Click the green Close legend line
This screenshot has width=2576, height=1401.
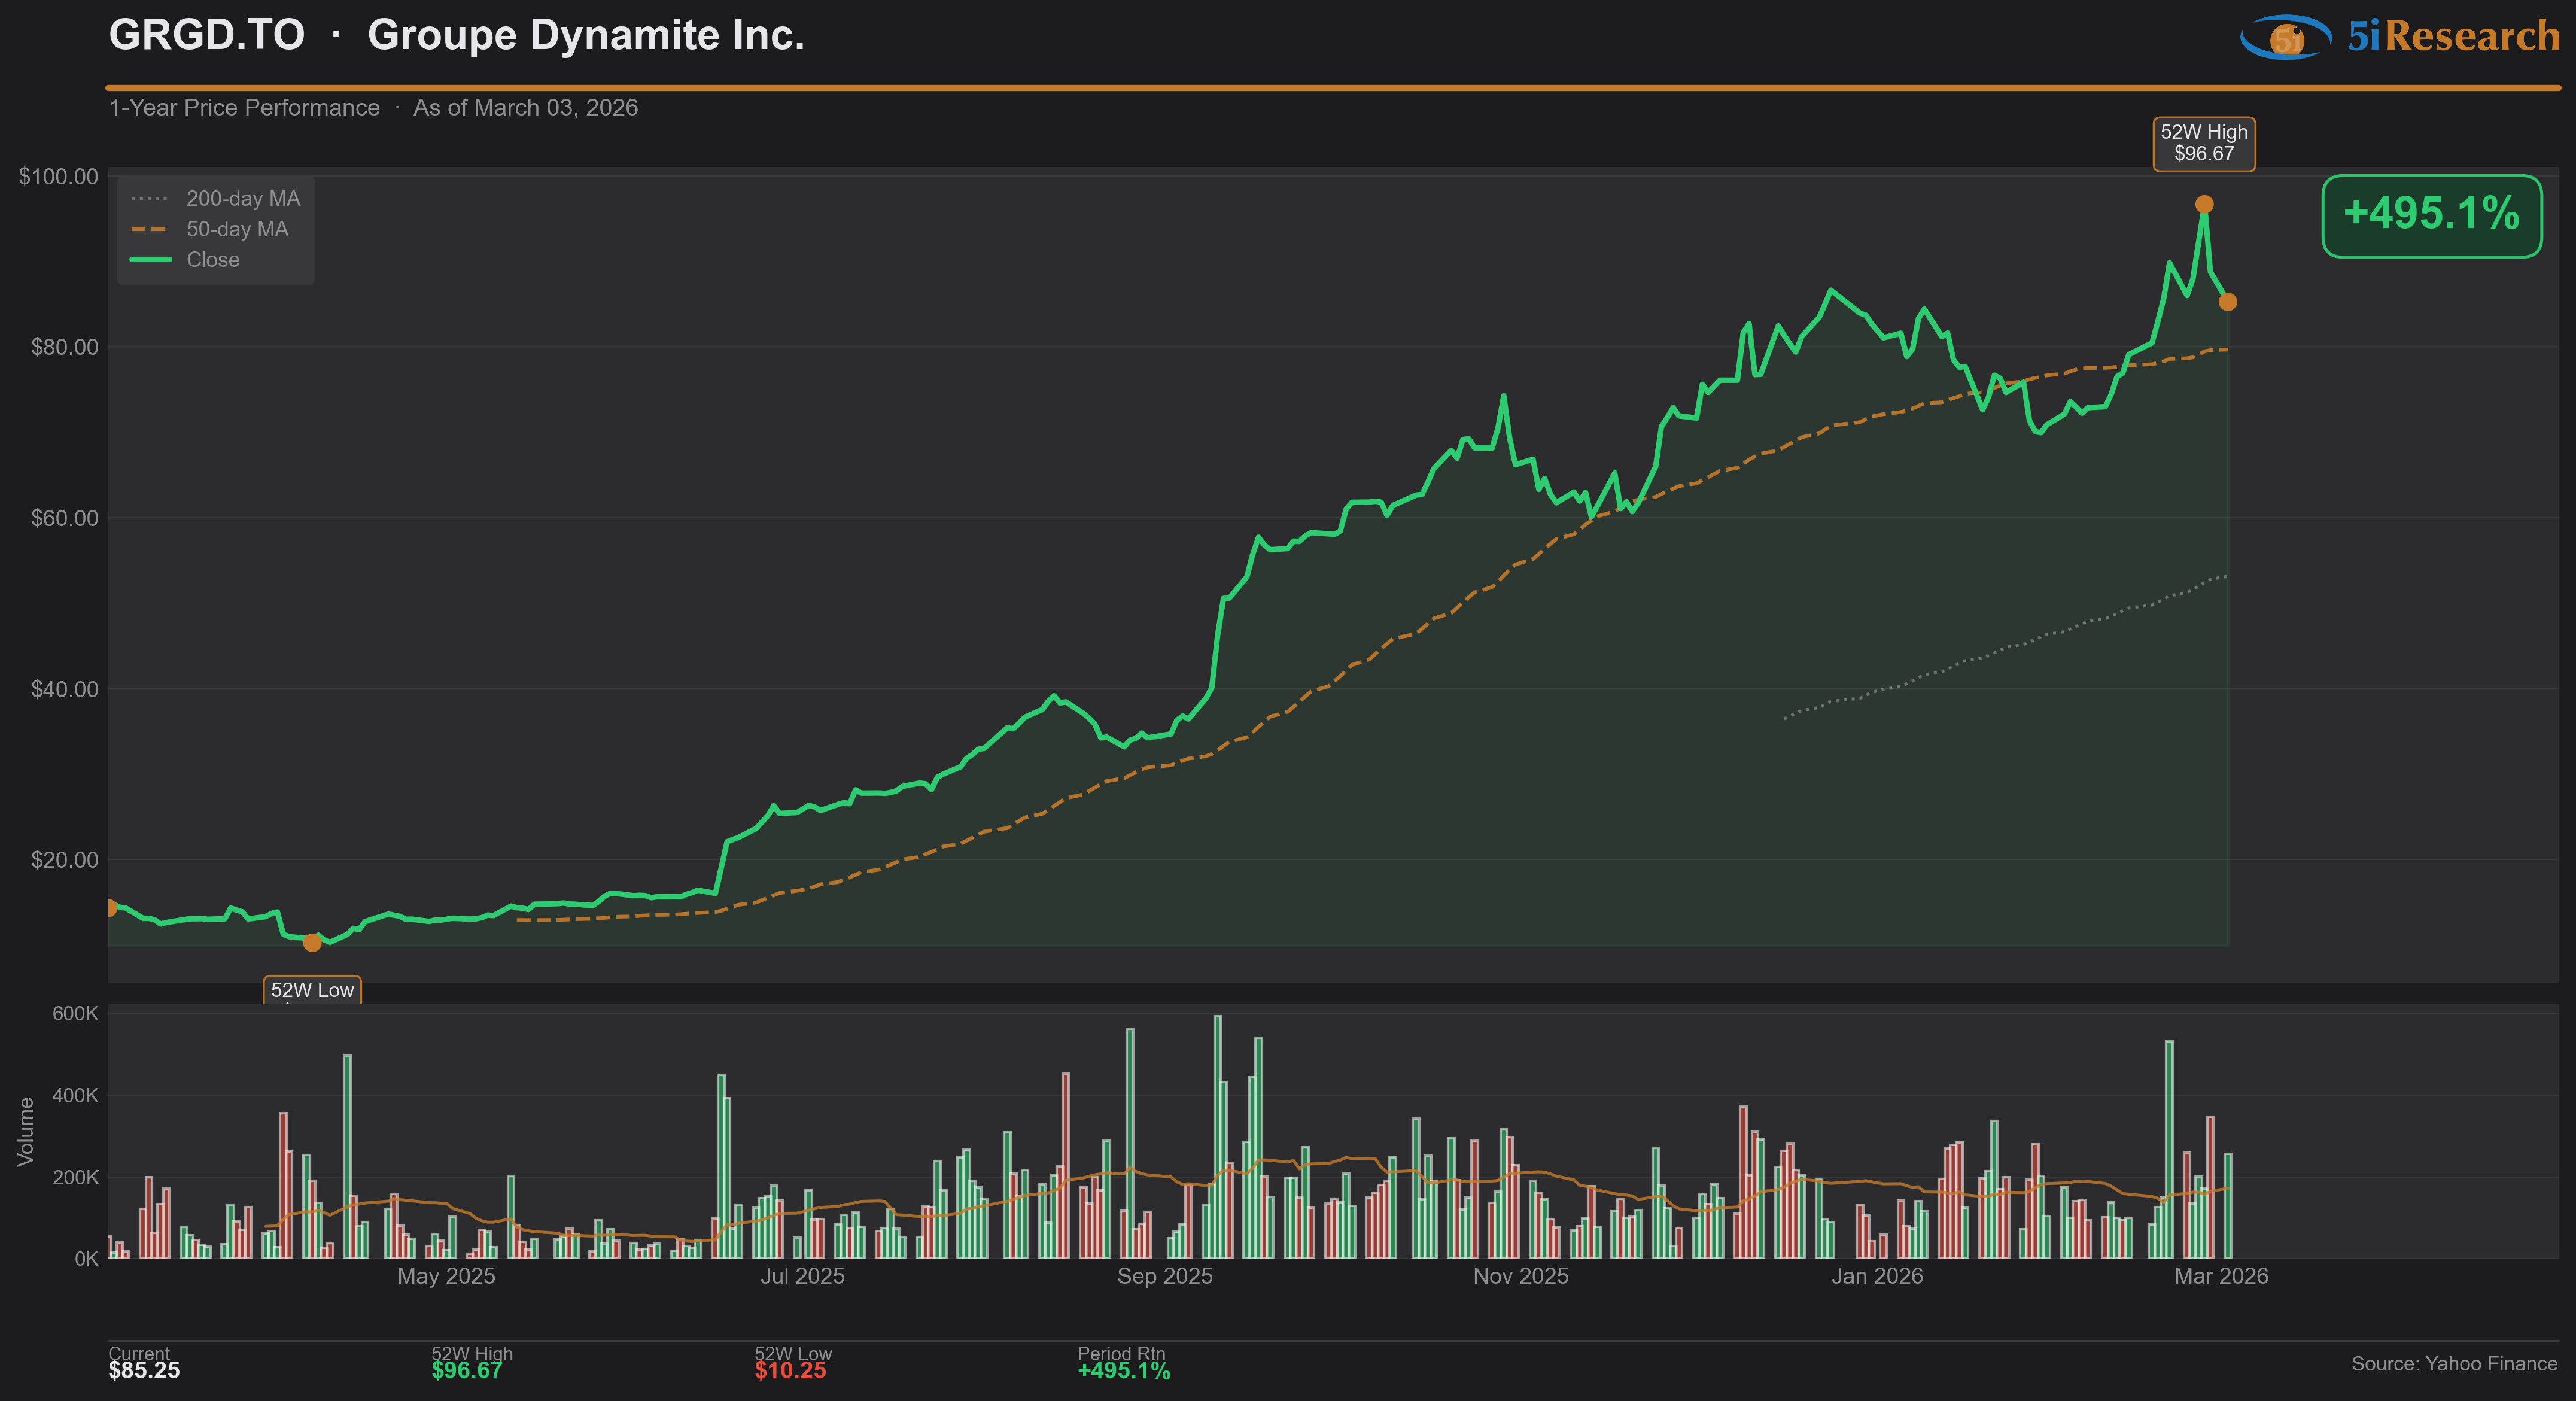(150, 260)
